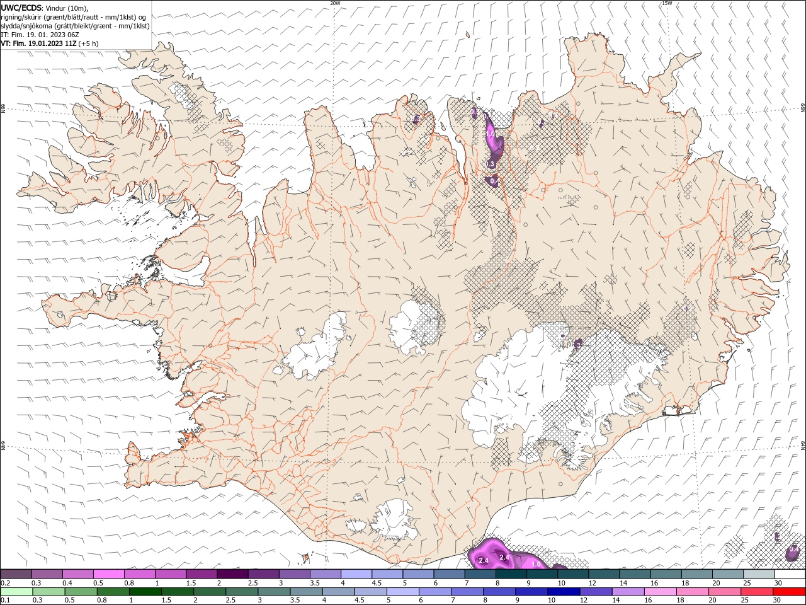Click the 0.3 snowfall label in the northern fjord
806x605 pixels.
[x=491, y=164]
